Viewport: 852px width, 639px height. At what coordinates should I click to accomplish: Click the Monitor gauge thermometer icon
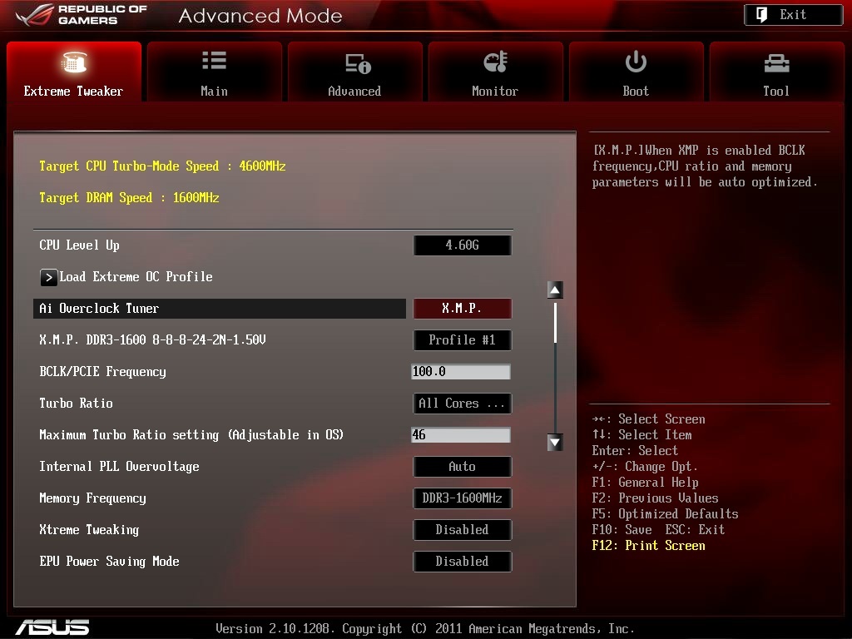[496, 62]
